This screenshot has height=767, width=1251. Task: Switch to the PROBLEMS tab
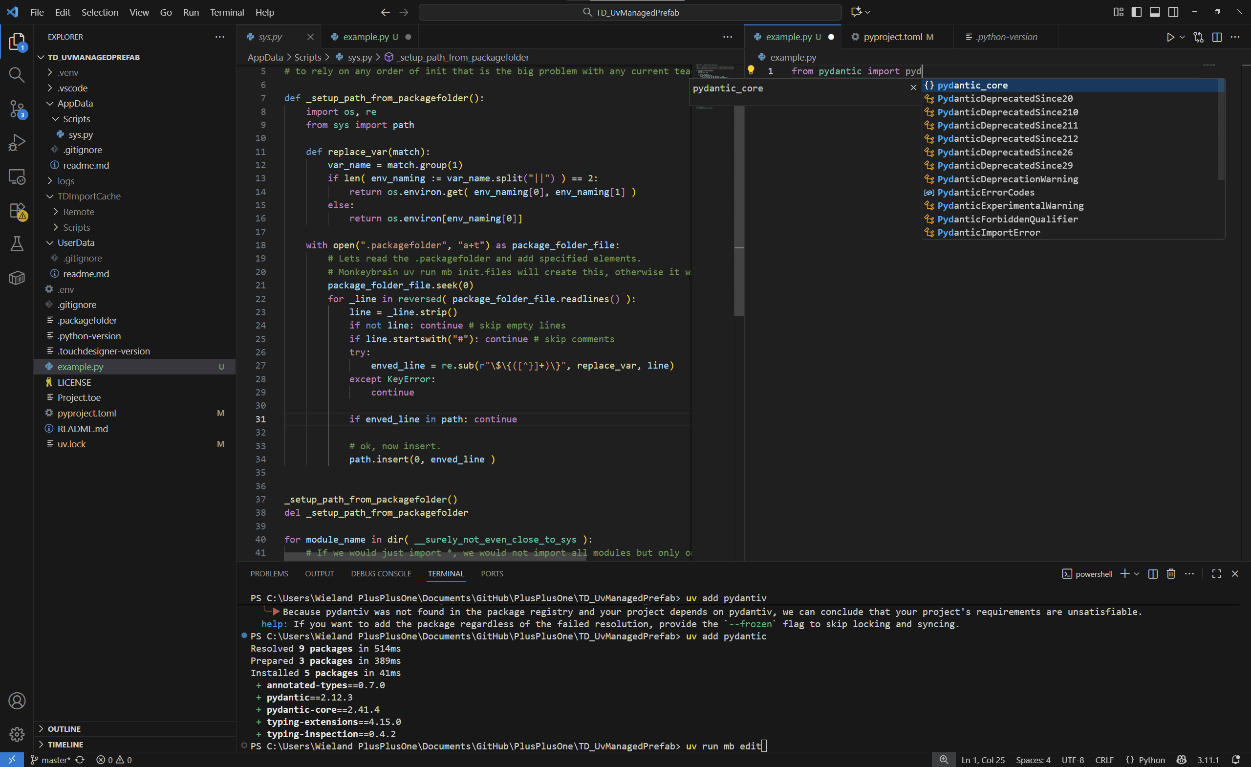click(269, 573)
